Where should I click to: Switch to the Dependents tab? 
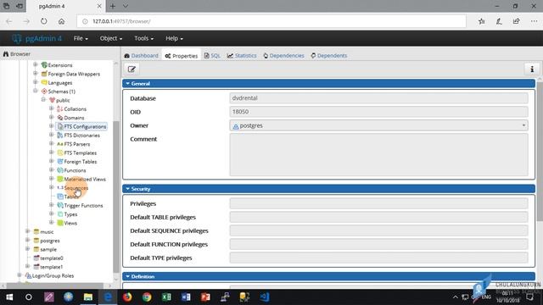click(x=328, y=56)
